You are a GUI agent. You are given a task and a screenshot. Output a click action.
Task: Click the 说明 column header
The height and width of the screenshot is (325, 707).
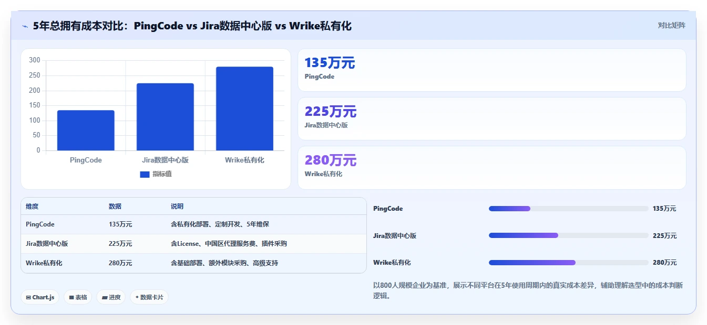177,207
